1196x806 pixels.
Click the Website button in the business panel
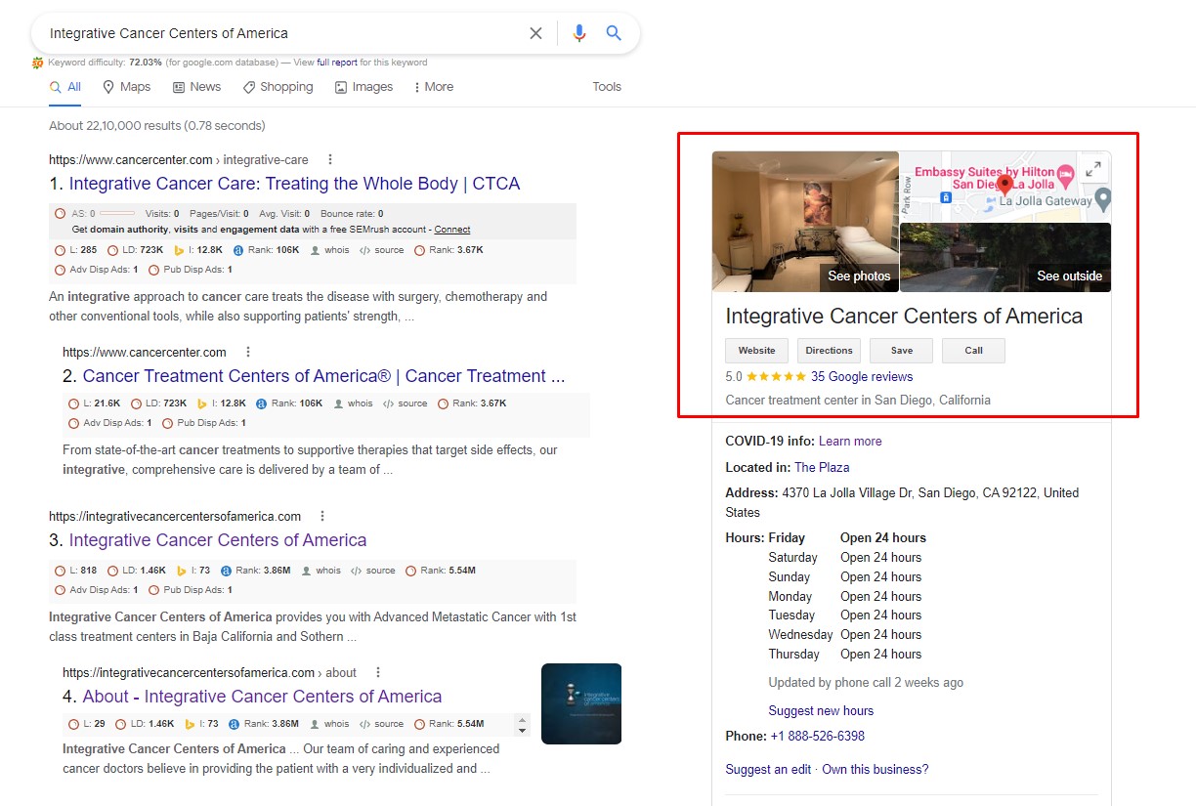756,351
